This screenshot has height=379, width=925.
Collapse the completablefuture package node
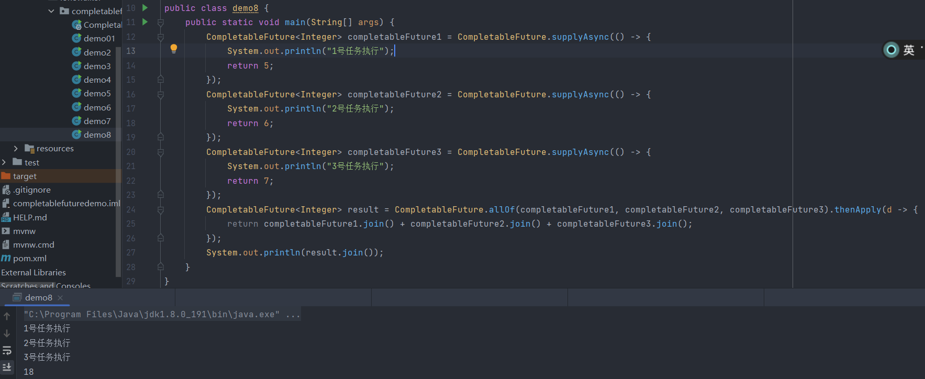[x=51, y=11]
